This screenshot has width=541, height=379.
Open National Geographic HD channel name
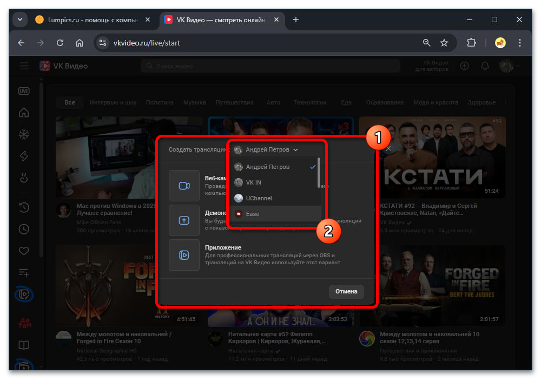[x=106, y=351]
